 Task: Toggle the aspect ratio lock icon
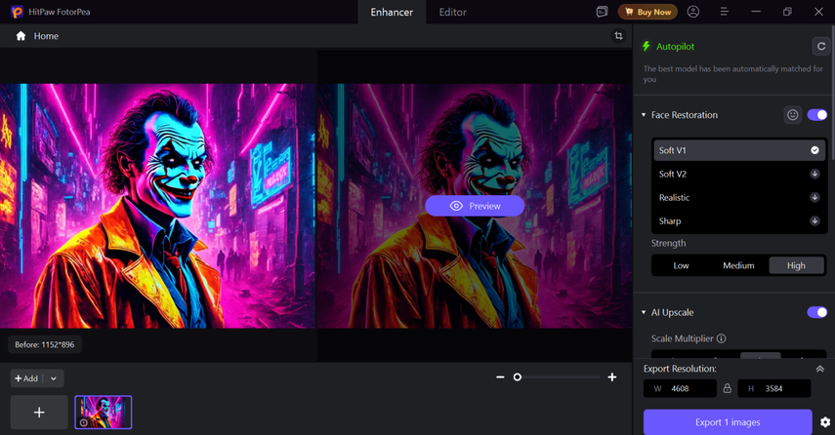coord(727,388)
